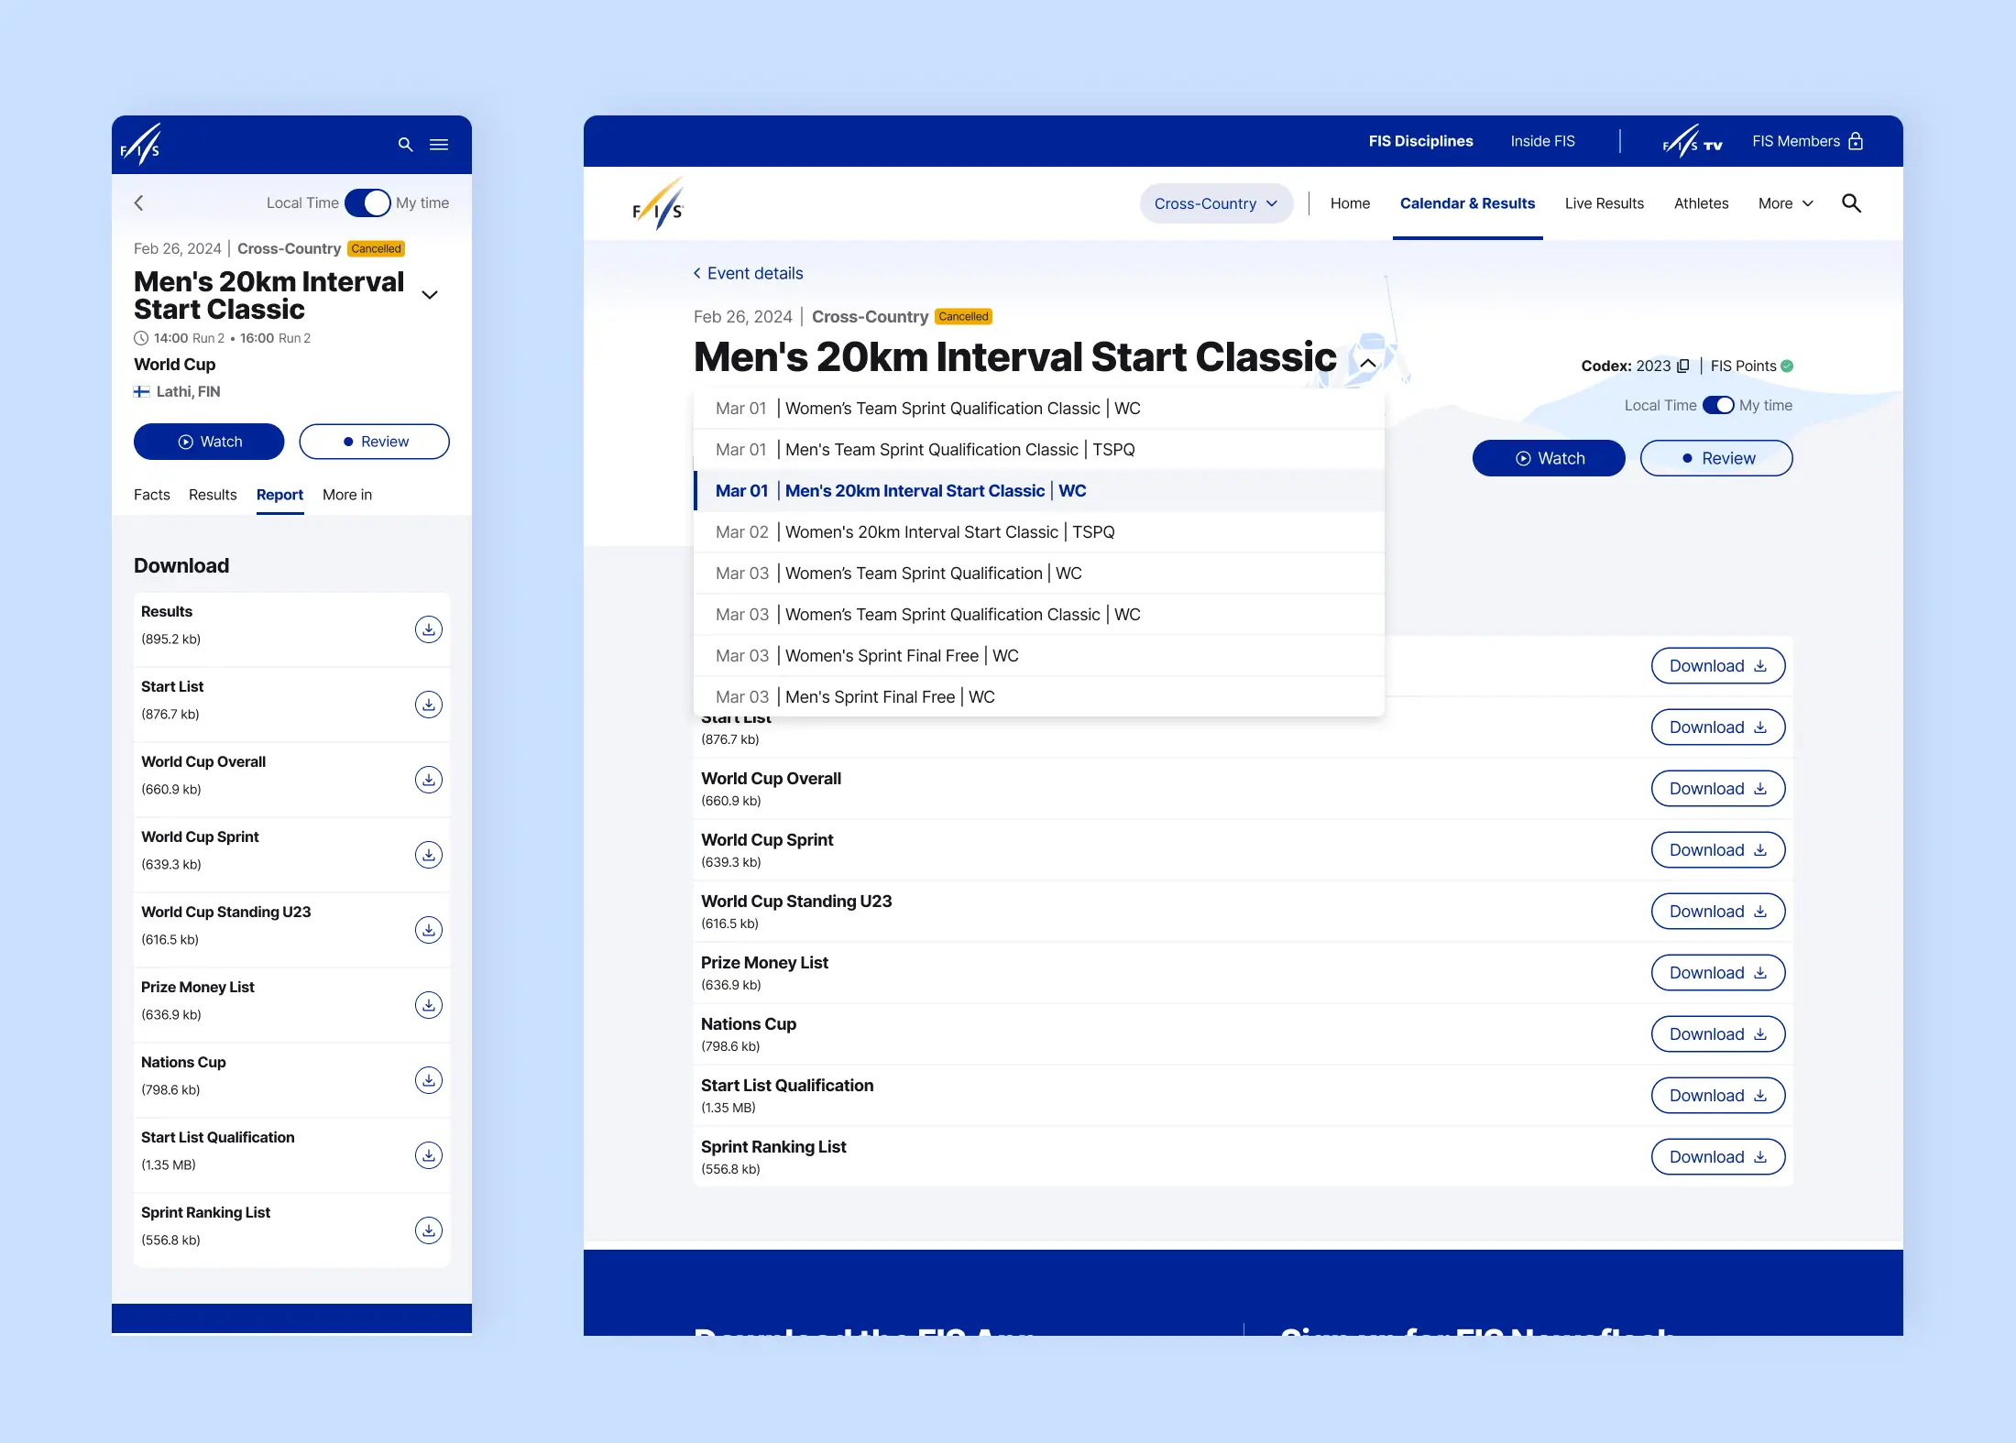Click the FIS logo in mobile header
Viewport: 2016px width, 1443px height.
(x=141, y=145)
